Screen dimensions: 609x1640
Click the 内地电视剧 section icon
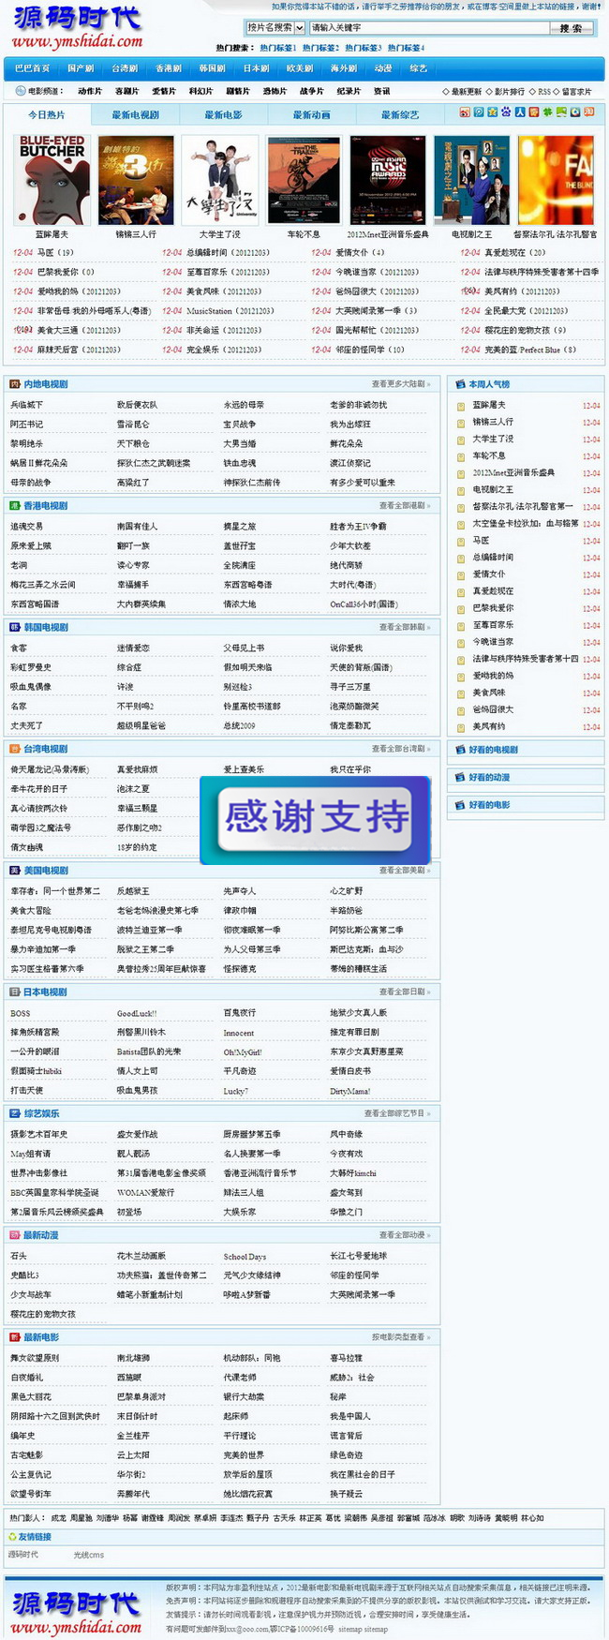click(15, 384)
